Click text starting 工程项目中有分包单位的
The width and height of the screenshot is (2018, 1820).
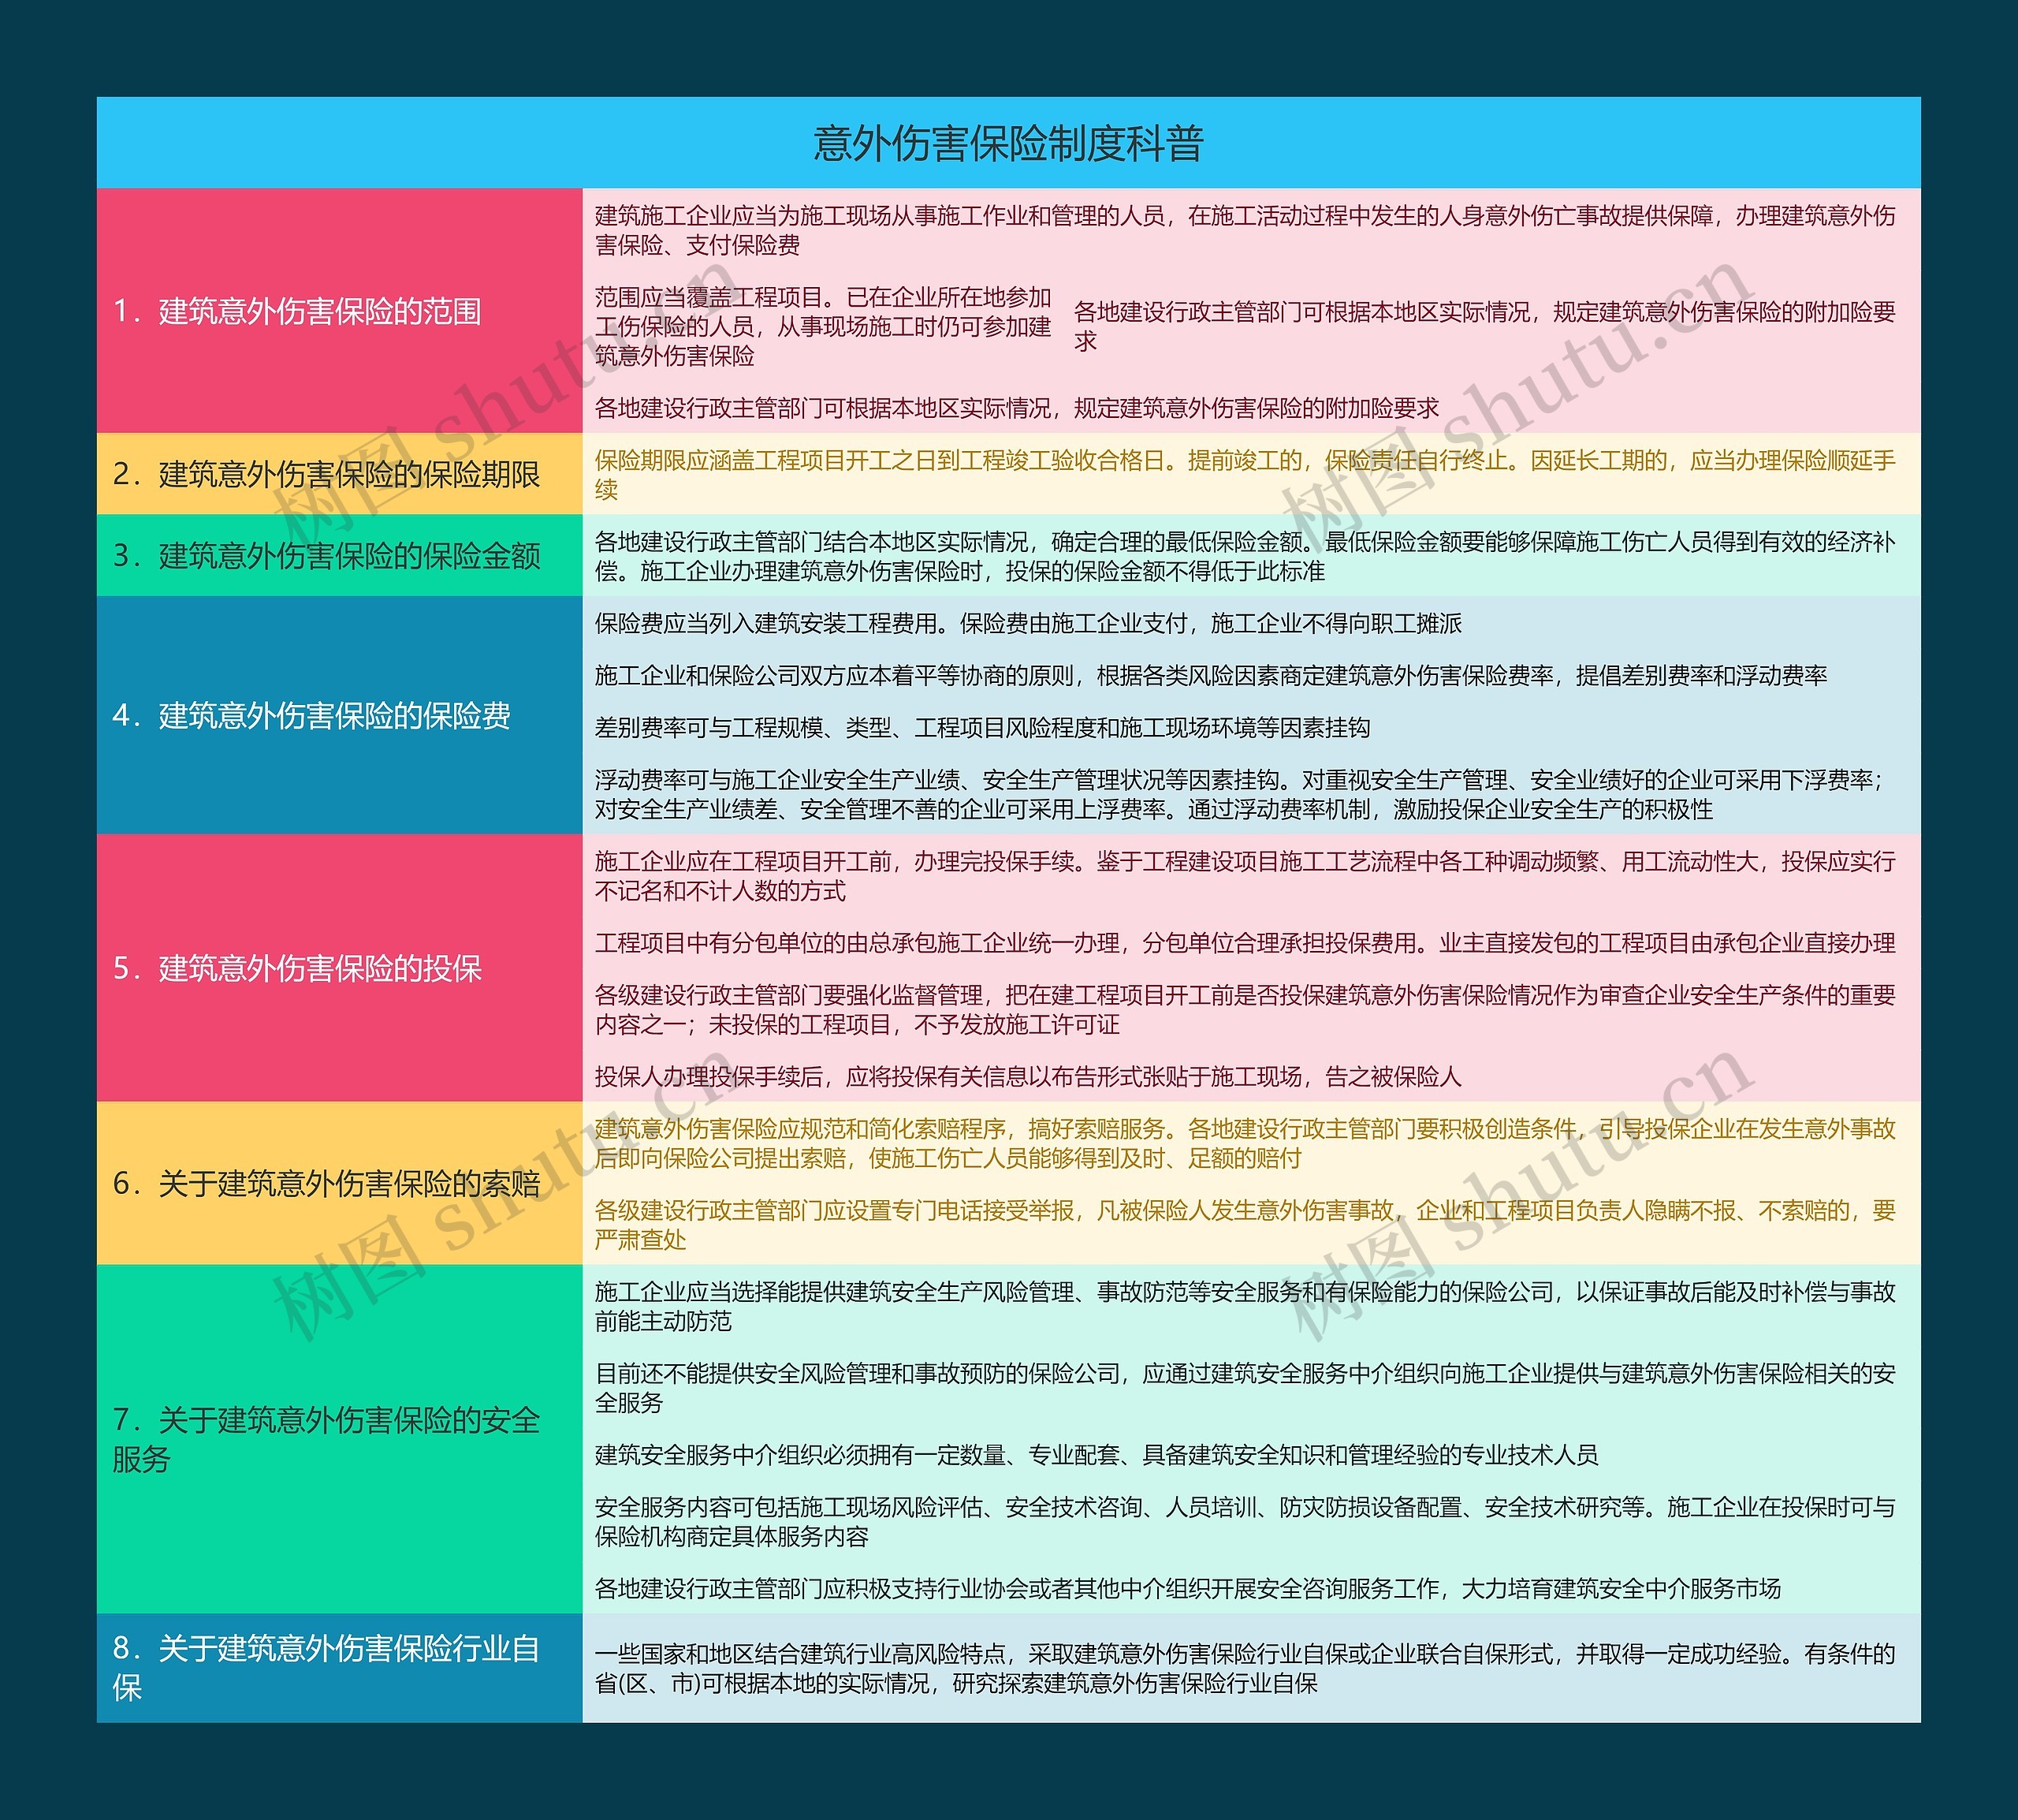(1245, 943)
